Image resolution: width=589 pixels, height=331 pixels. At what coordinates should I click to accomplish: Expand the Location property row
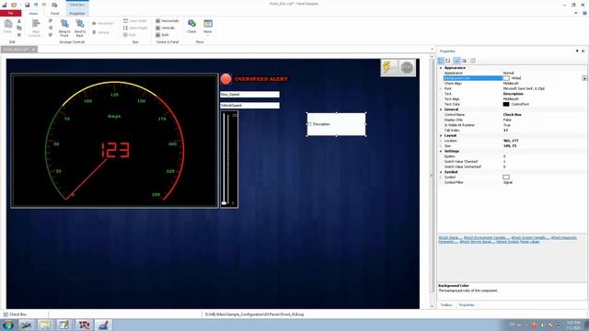click(x=441, y=141)
